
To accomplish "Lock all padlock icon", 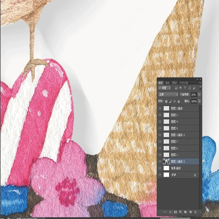I will click(179, 101).
